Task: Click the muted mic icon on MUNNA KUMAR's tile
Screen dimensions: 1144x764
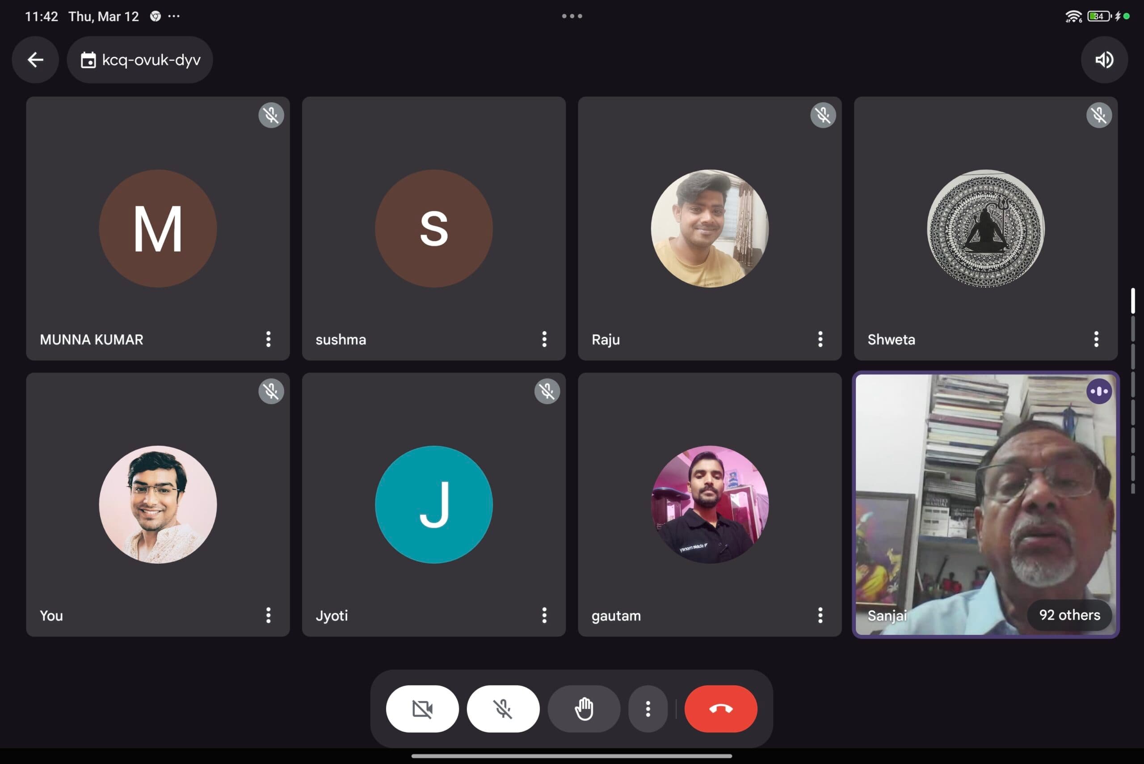Action: pyautogui.click(x=271, y=115)
